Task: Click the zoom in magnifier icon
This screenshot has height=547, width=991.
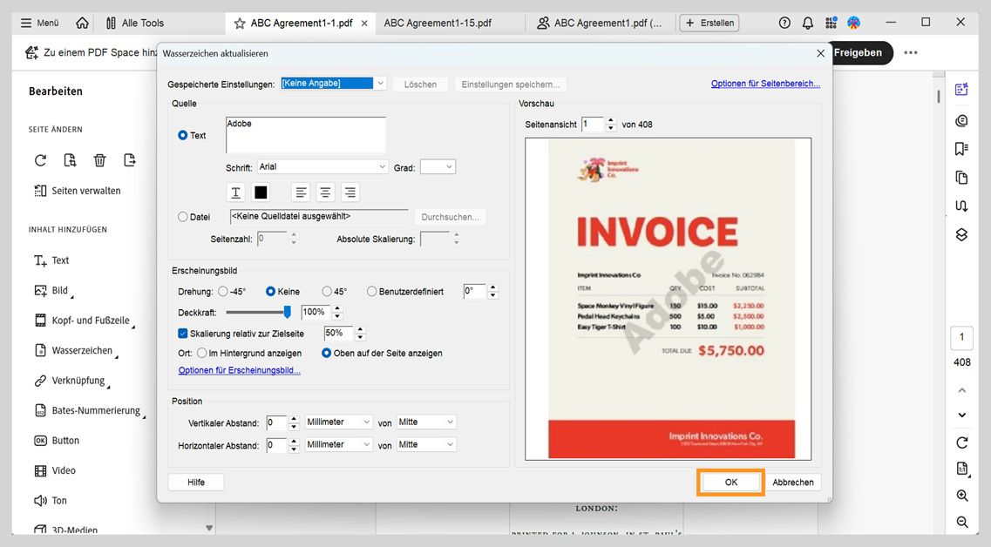Action: [x=961, y=496]
